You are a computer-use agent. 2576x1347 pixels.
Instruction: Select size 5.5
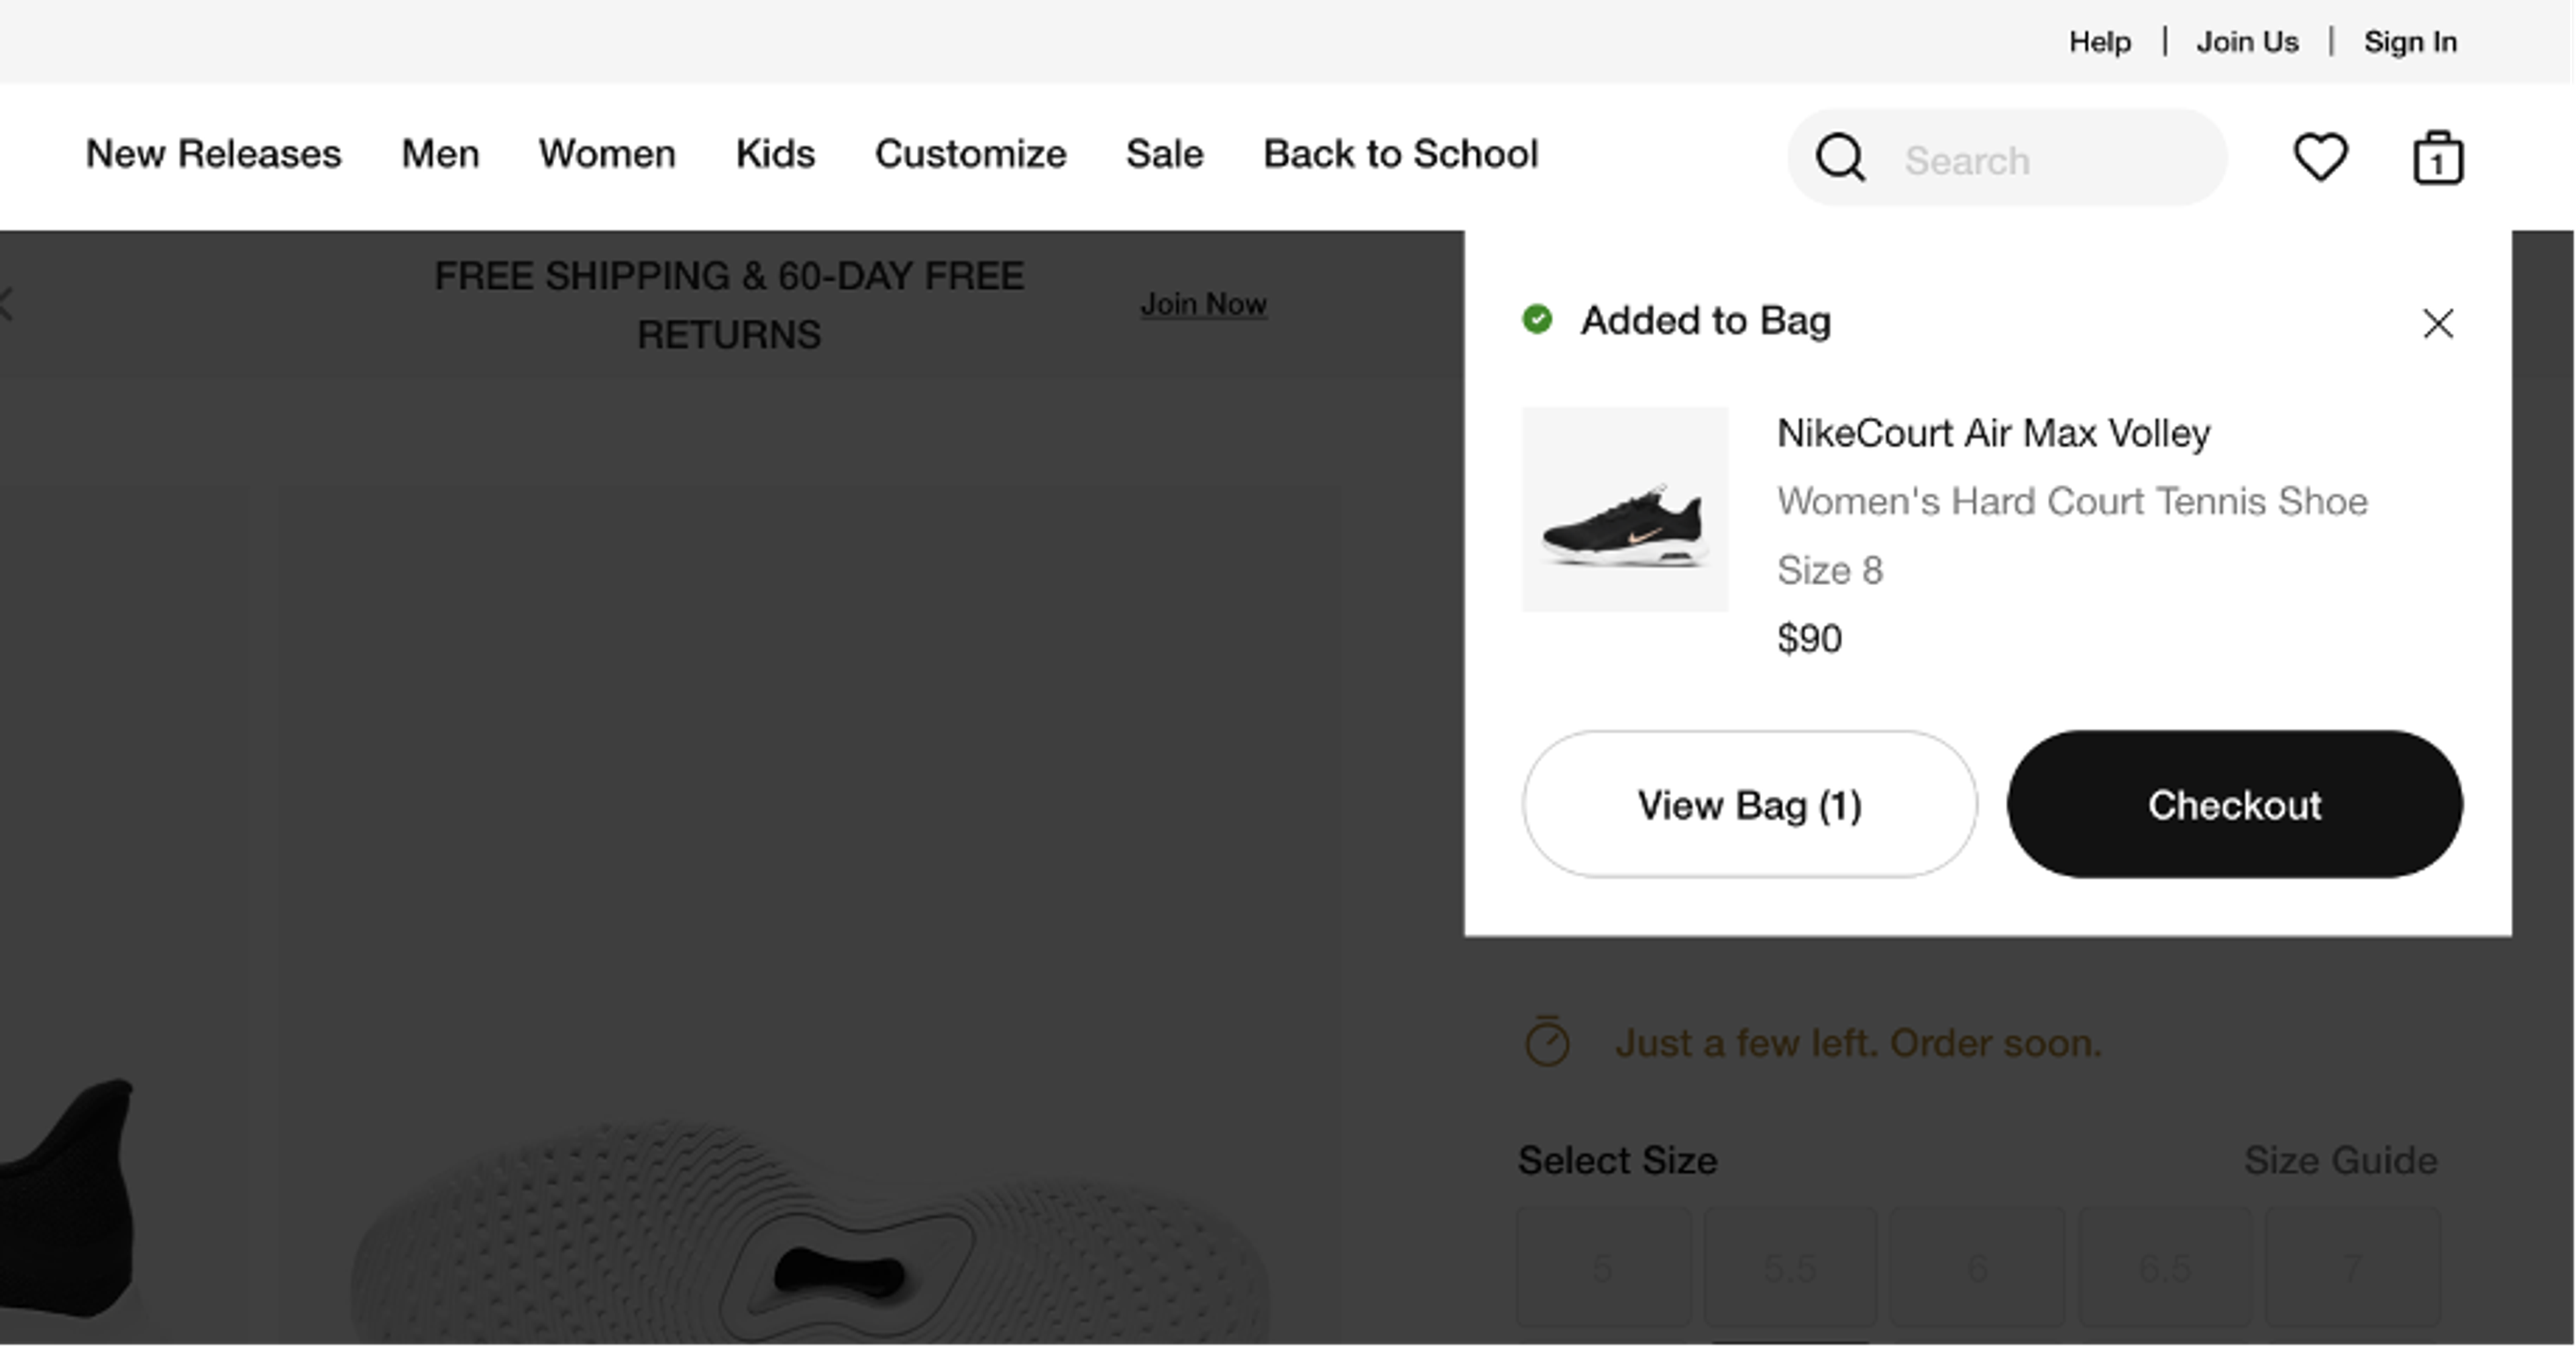[x=1790, y=1268]
